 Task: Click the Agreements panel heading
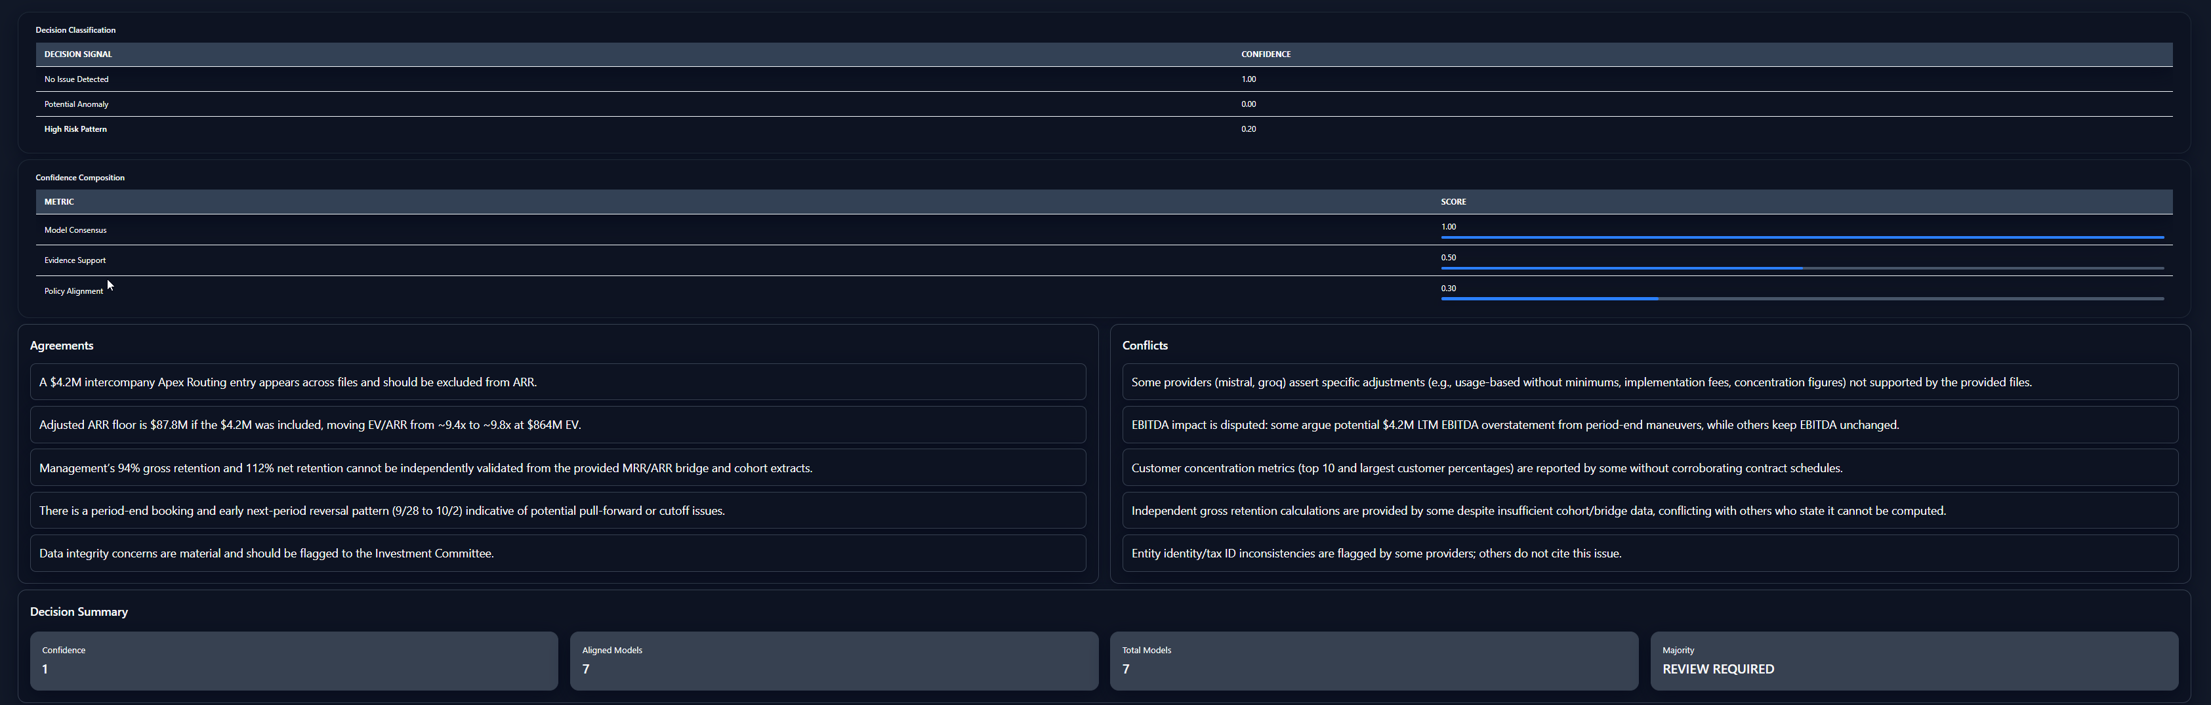tap(62, 346)
